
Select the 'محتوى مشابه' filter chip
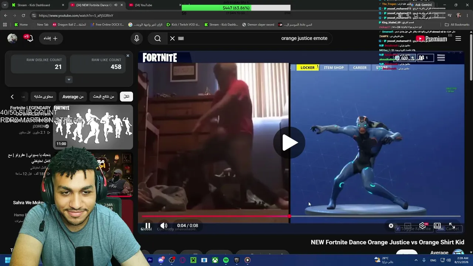43,96
